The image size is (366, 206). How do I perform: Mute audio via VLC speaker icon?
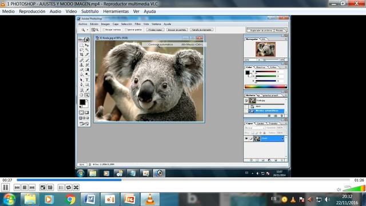[x=339, y=189]
